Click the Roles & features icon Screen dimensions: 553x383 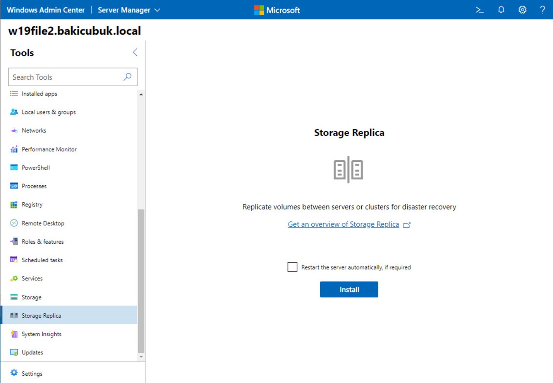pyautogui.click(x=14, y=241)
